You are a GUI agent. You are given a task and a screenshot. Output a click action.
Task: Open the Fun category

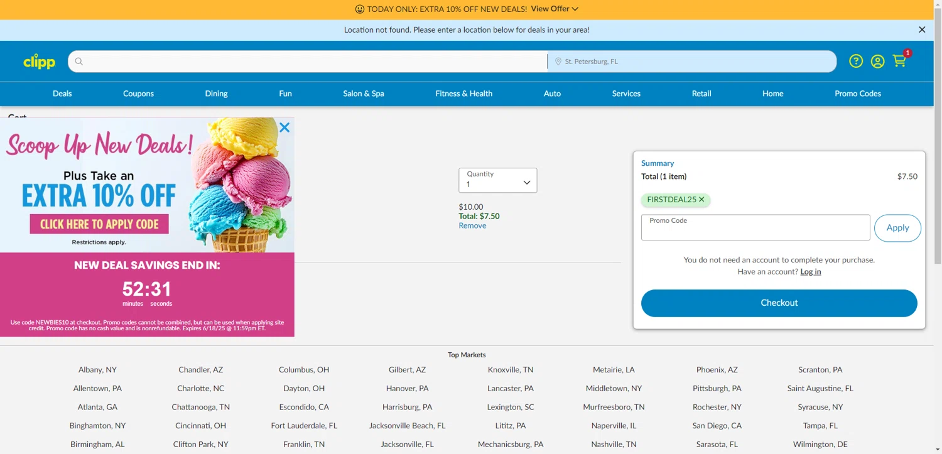tap(285, 94)
